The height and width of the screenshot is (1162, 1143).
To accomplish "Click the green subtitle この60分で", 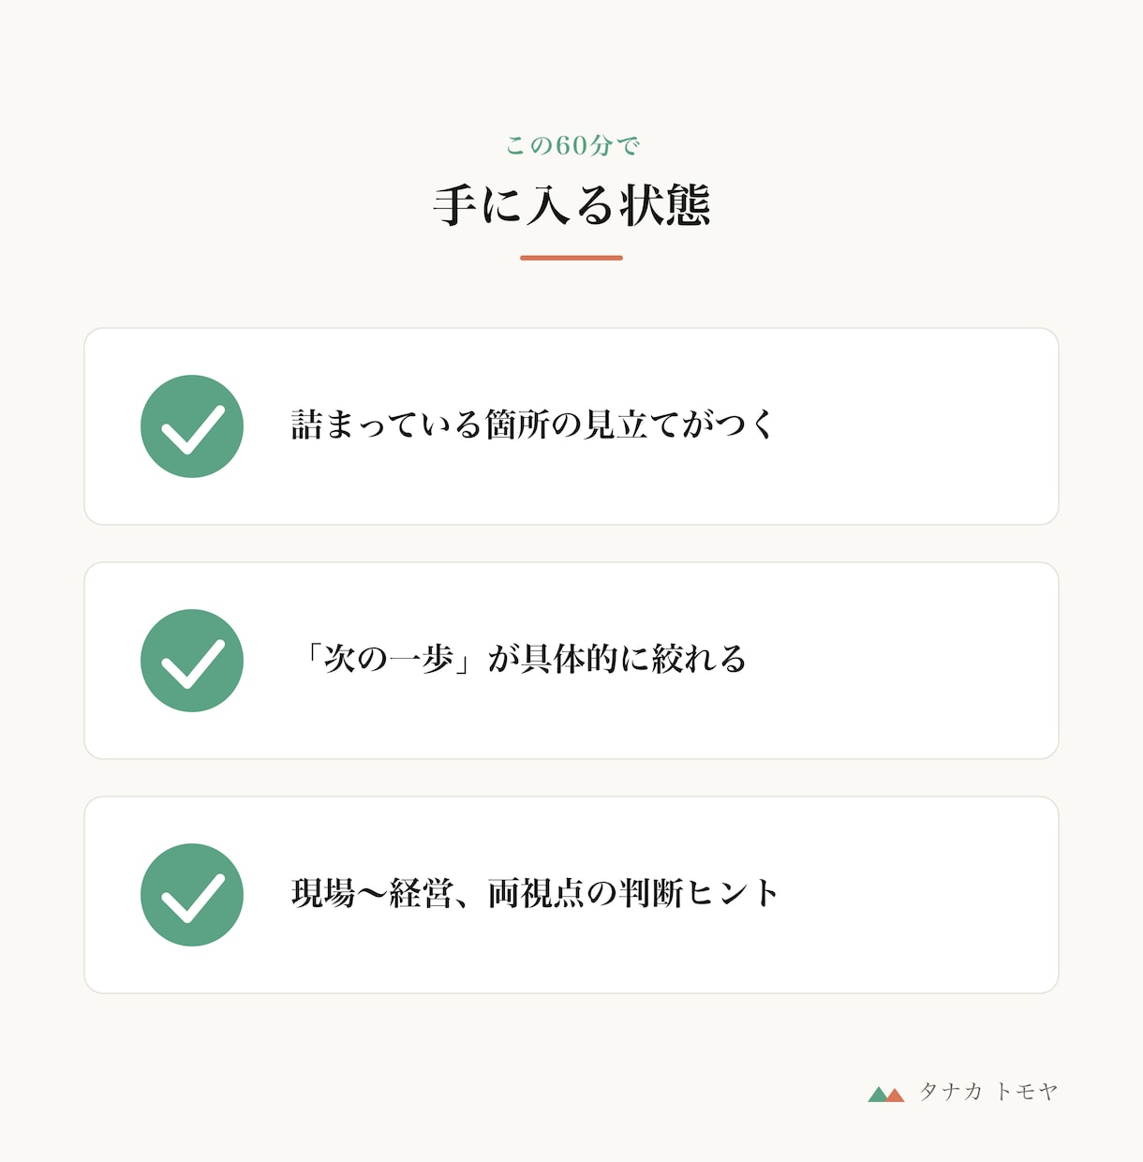I will pos(572,145).
